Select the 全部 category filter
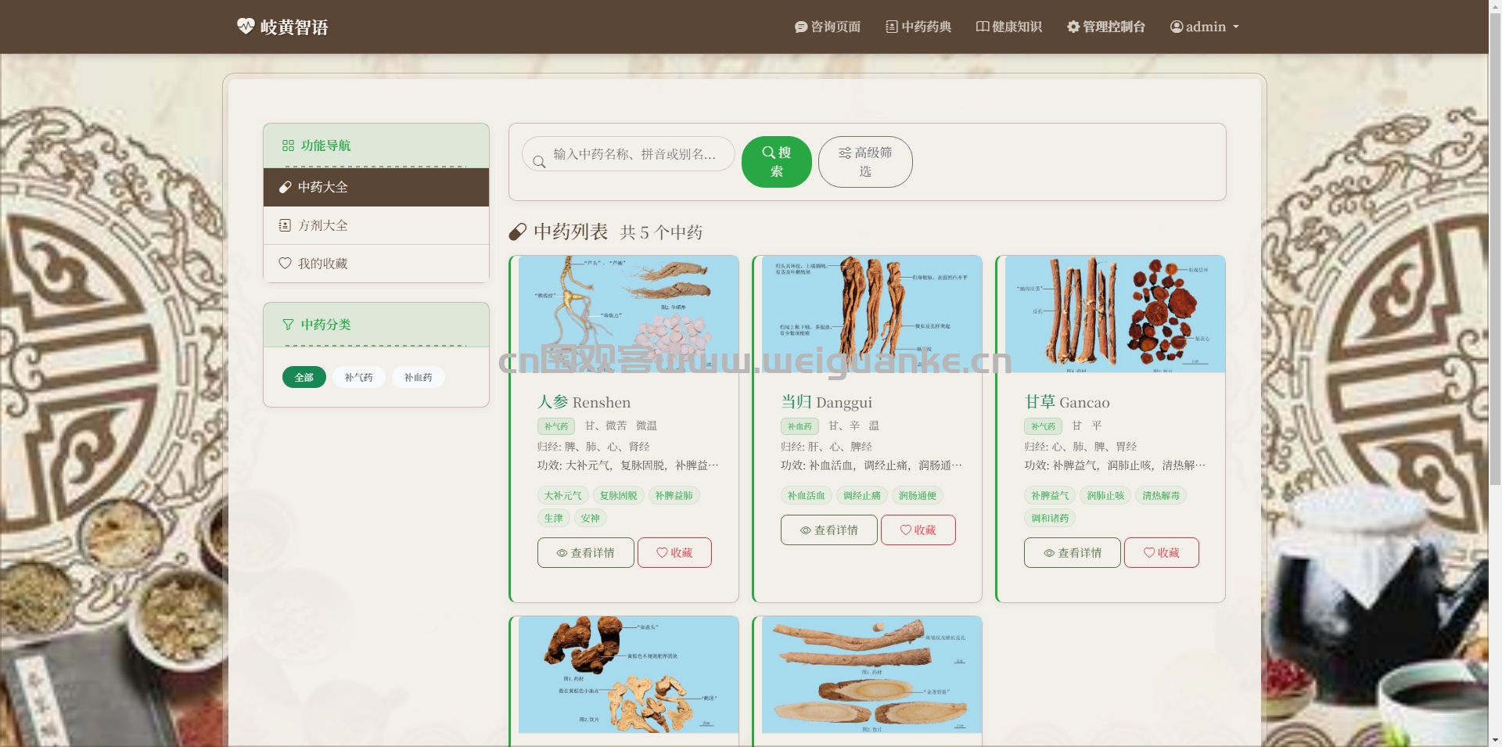 pos(304,377)
